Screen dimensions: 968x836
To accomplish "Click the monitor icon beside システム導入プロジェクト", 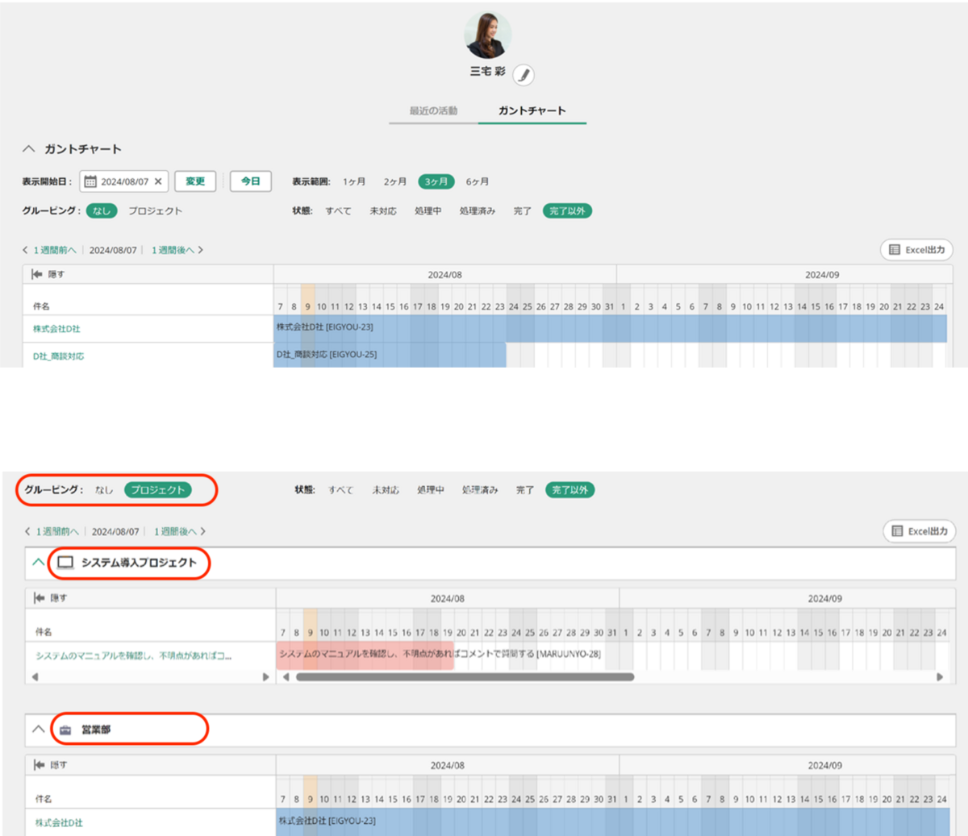I will (65, 563).
